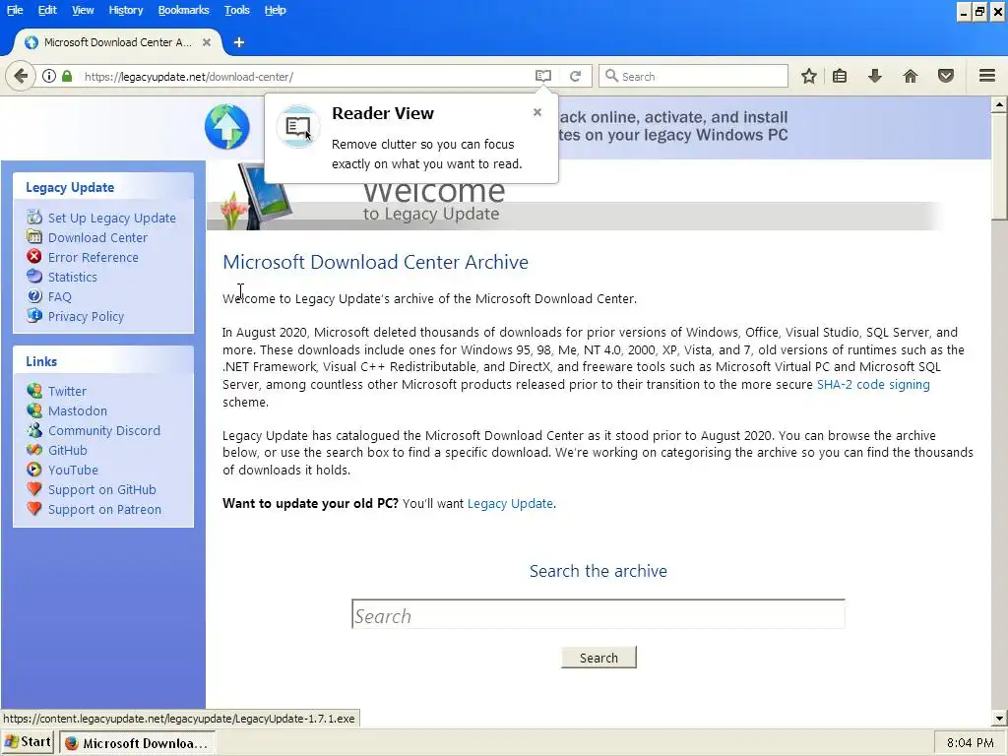Bookmark this page with the star icon

(x=809, y=76)
